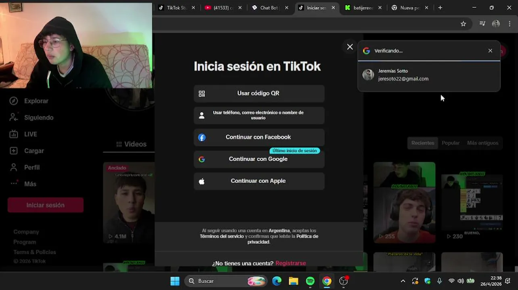Screen dimensions: 518x290
Task: Open the video thumbnail with 230 views
Action: (472, 203)
